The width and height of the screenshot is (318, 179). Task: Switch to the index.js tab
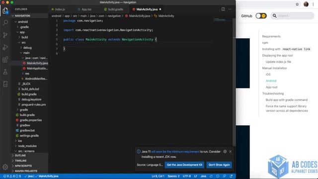pyautogui.click(x=60, y=9)
